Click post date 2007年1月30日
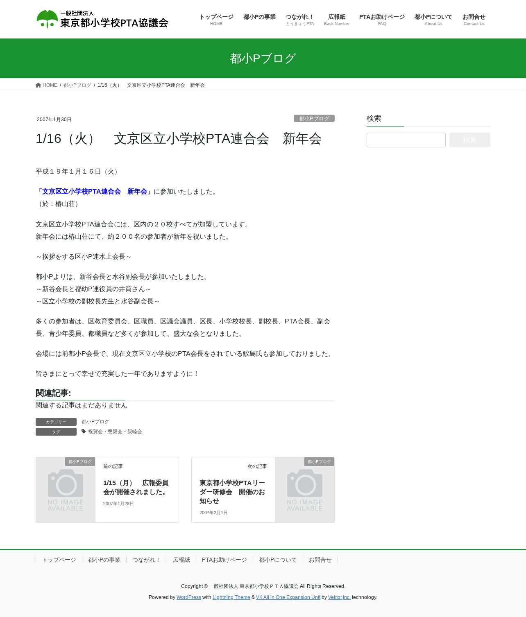Screen dimensions: 526x617 [x=54, y=120]
